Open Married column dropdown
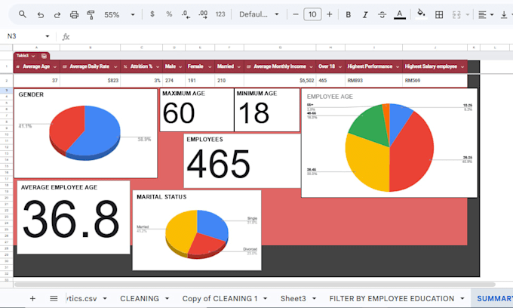 pos(239,66)
